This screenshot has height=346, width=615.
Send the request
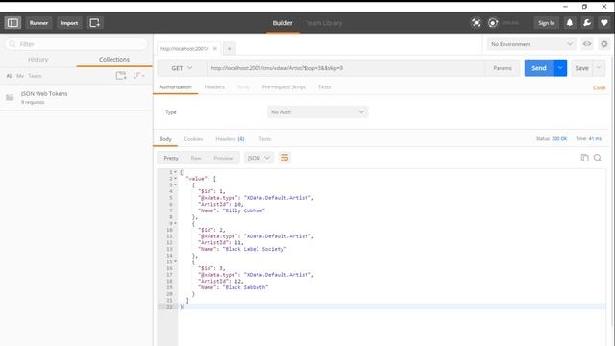pos(539,68)
